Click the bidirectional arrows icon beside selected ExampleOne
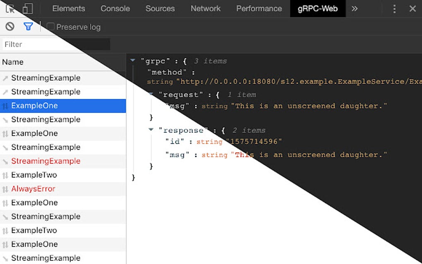The image size is (422, 264). [x=6, y=106]
